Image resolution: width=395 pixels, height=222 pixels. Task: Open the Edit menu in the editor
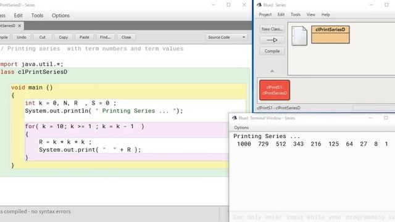18,15
